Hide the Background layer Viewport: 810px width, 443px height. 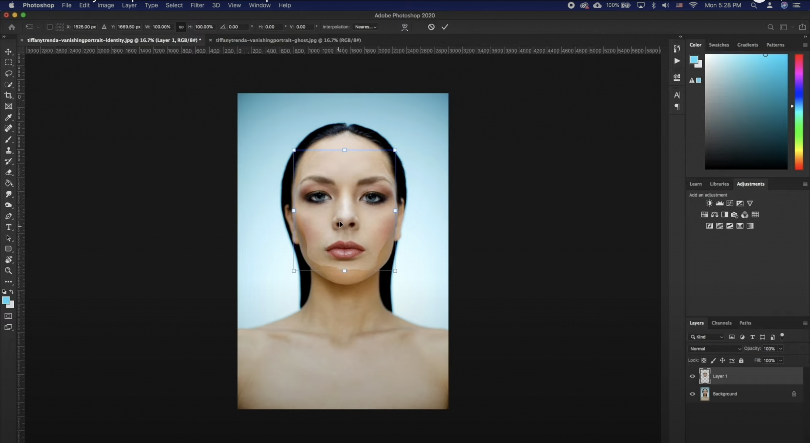[693, 394]
